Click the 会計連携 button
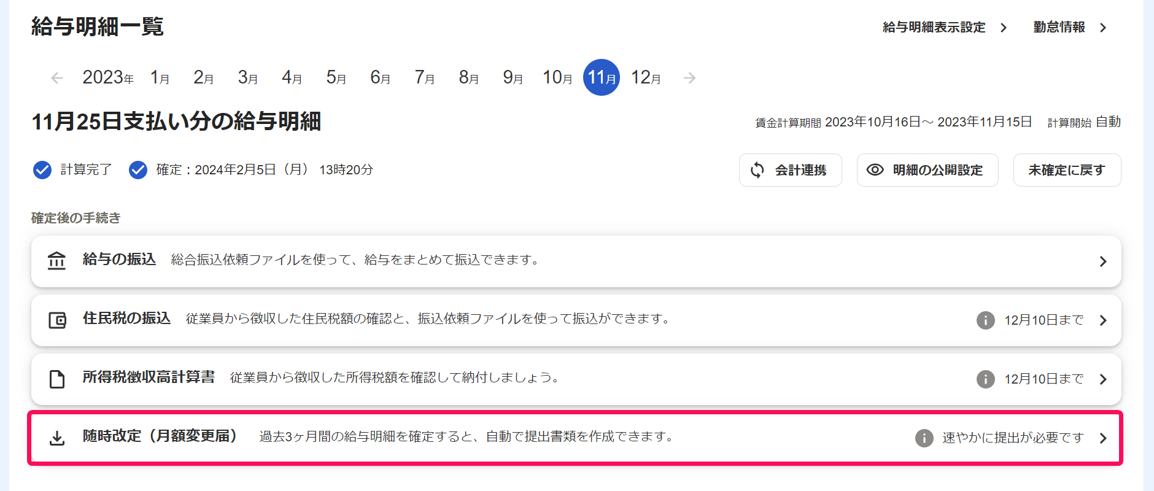 coord(791,170)
